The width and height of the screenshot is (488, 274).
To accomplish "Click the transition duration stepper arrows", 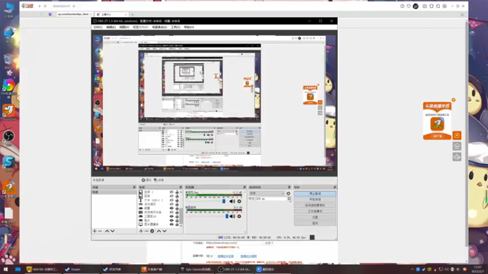I will (289, 198).
